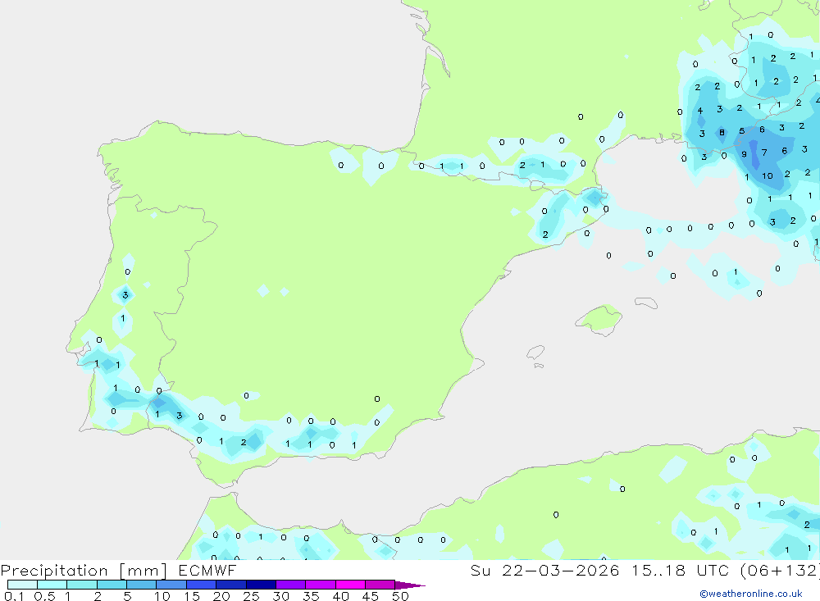Image resolution: width=820 pixels, height=601 pixels.
Task: Click the legend label '30'
Action: [280, 596]
